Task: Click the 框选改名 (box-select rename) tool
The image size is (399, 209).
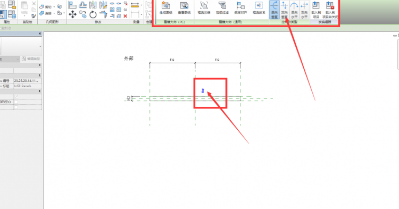Action: (259, 8)
